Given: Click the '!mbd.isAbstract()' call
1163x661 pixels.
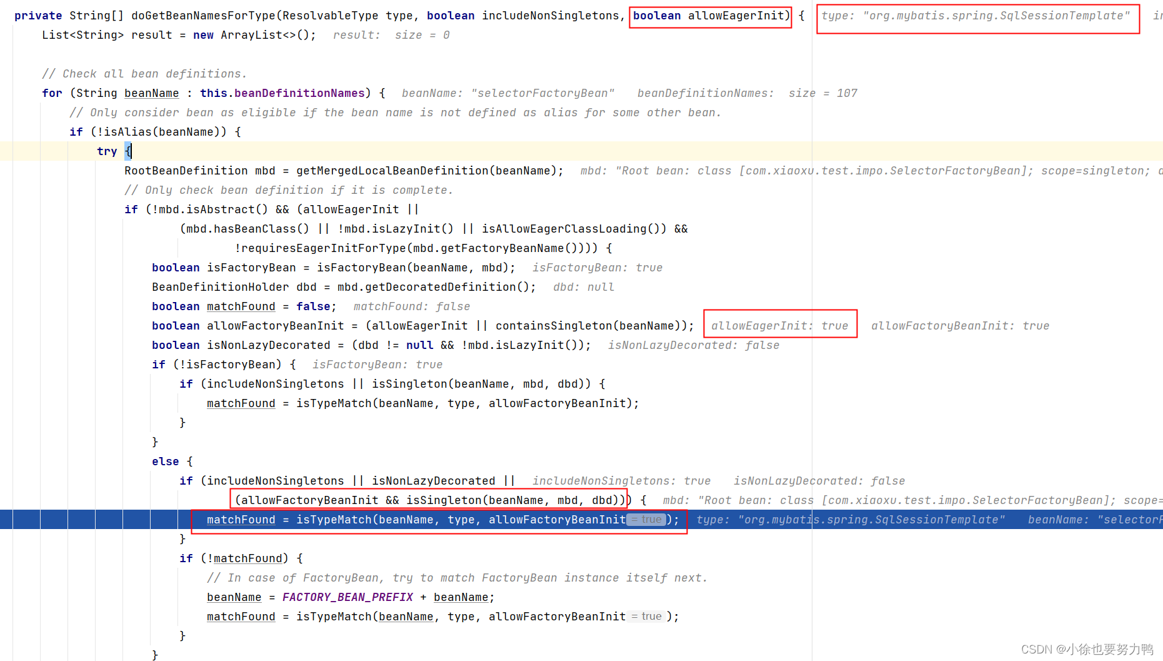Looking at the screenshot, I should click(x=209, y=209).
